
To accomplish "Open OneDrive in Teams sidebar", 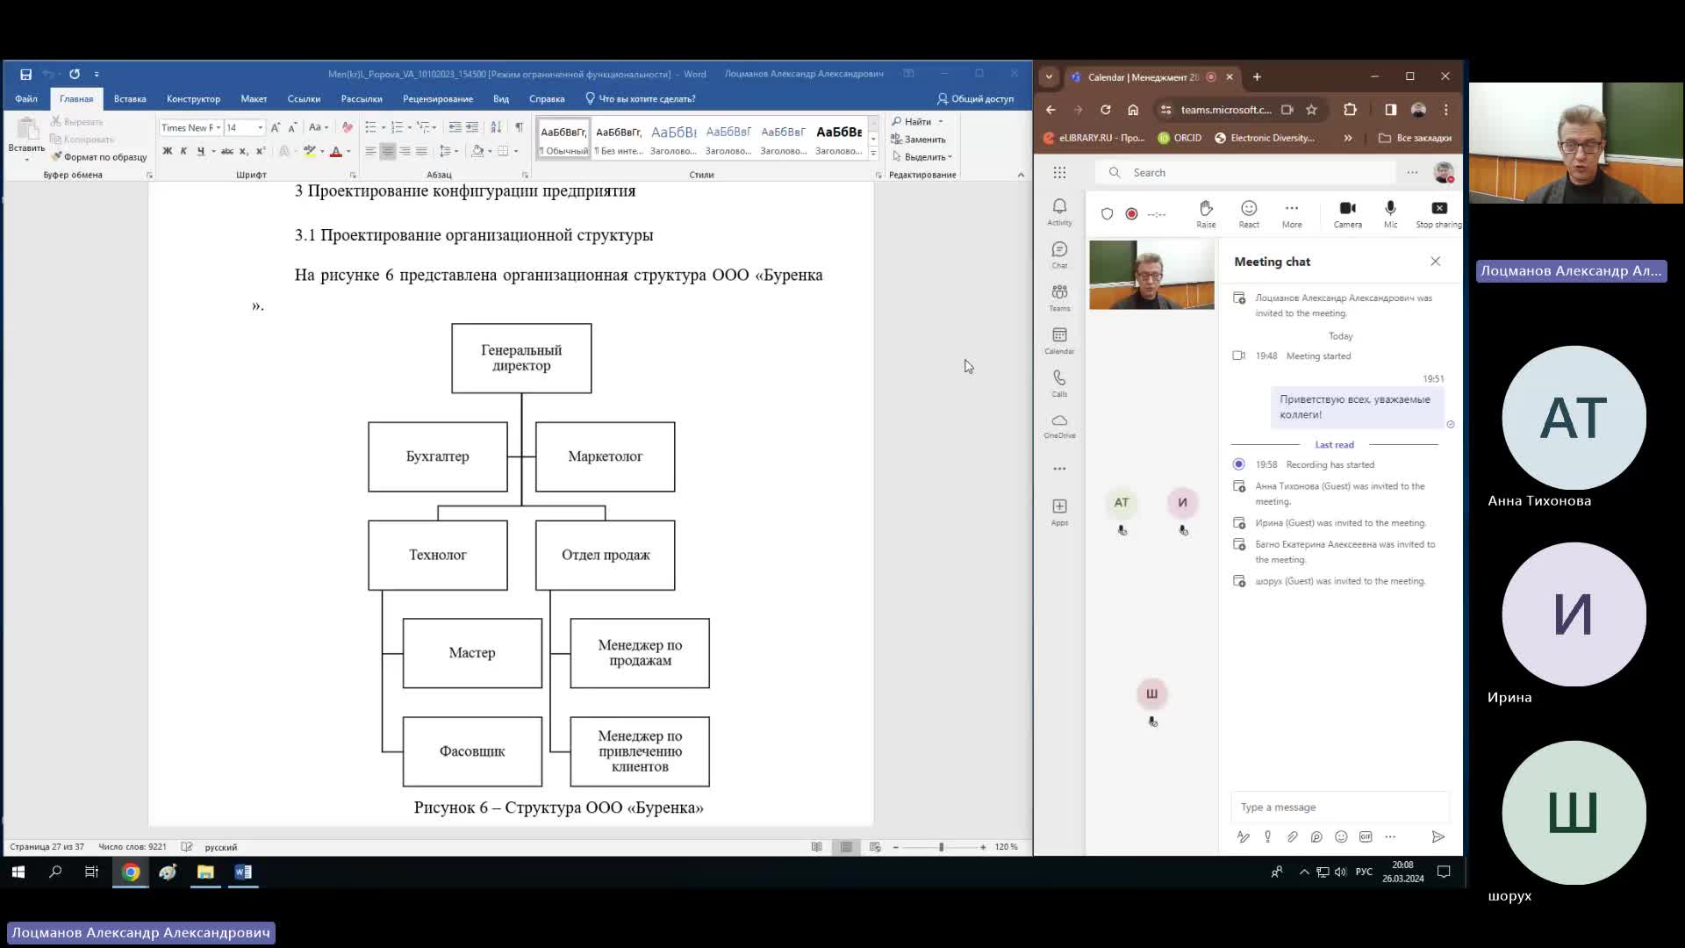I will pos(1059,426).
